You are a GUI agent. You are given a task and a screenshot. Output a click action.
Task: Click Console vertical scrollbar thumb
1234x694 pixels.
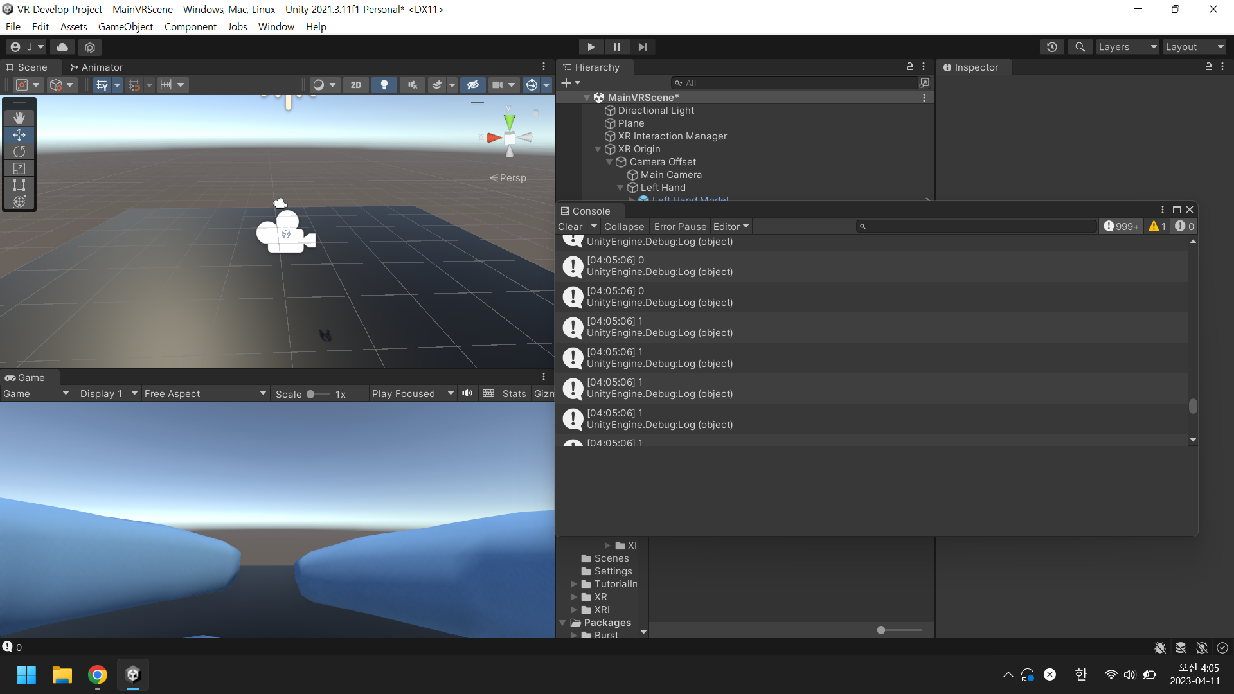(x=1193, y=406)
